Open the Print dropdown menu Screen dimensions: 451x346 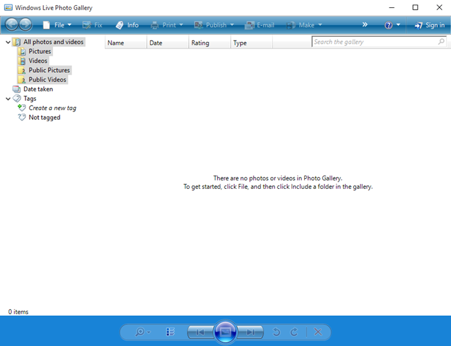167,25
